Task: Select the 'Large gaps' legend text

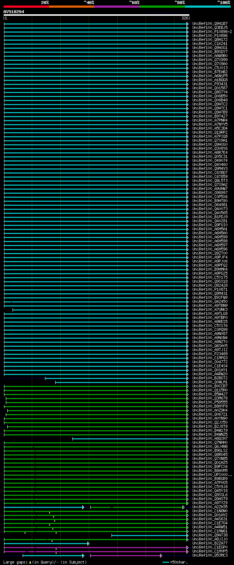Action: (x=16, y=562)
